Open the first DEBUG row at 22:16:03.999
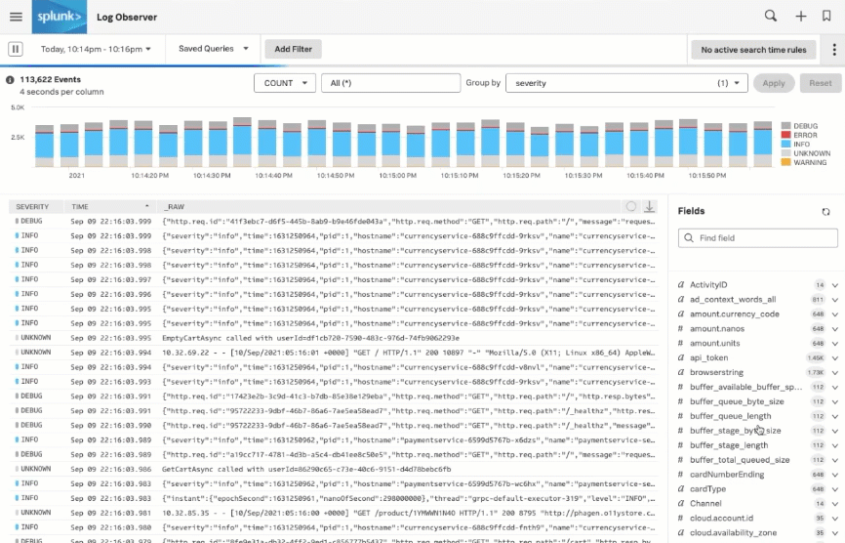The height and width of the screenshot is (543, 845). [x=334, y=222]
